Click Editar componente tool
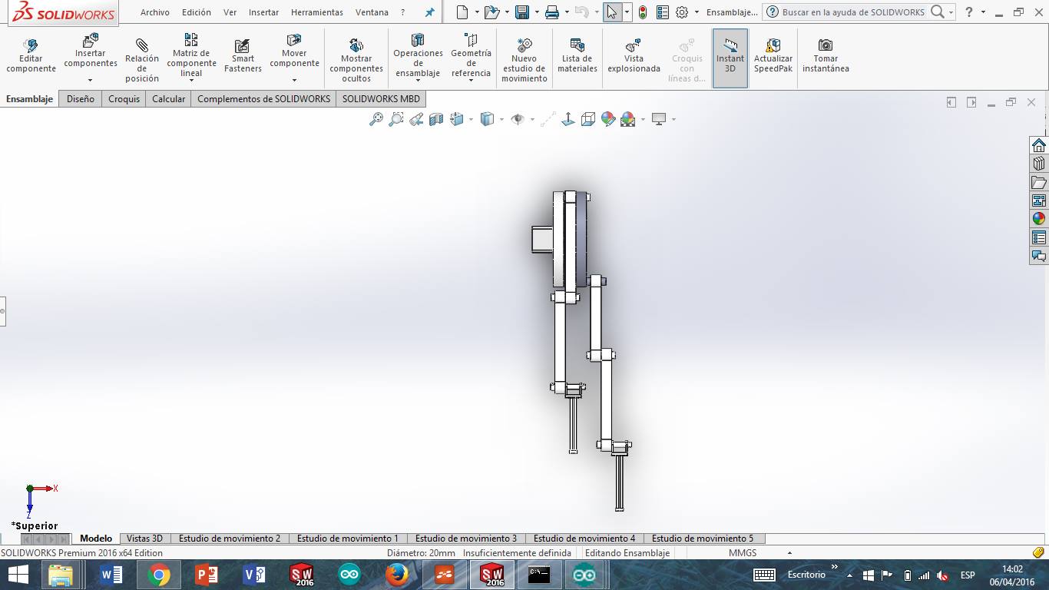 [31, 57]
